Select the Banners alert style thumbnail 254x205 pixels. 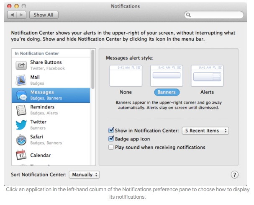pyautogui.click(x=167, y=75)
